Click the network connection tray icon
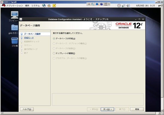 point(124,5)
